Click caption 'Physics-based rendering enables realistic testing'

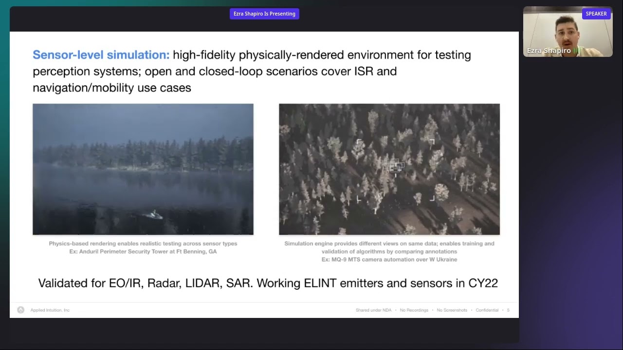click(x=143, y=244)
